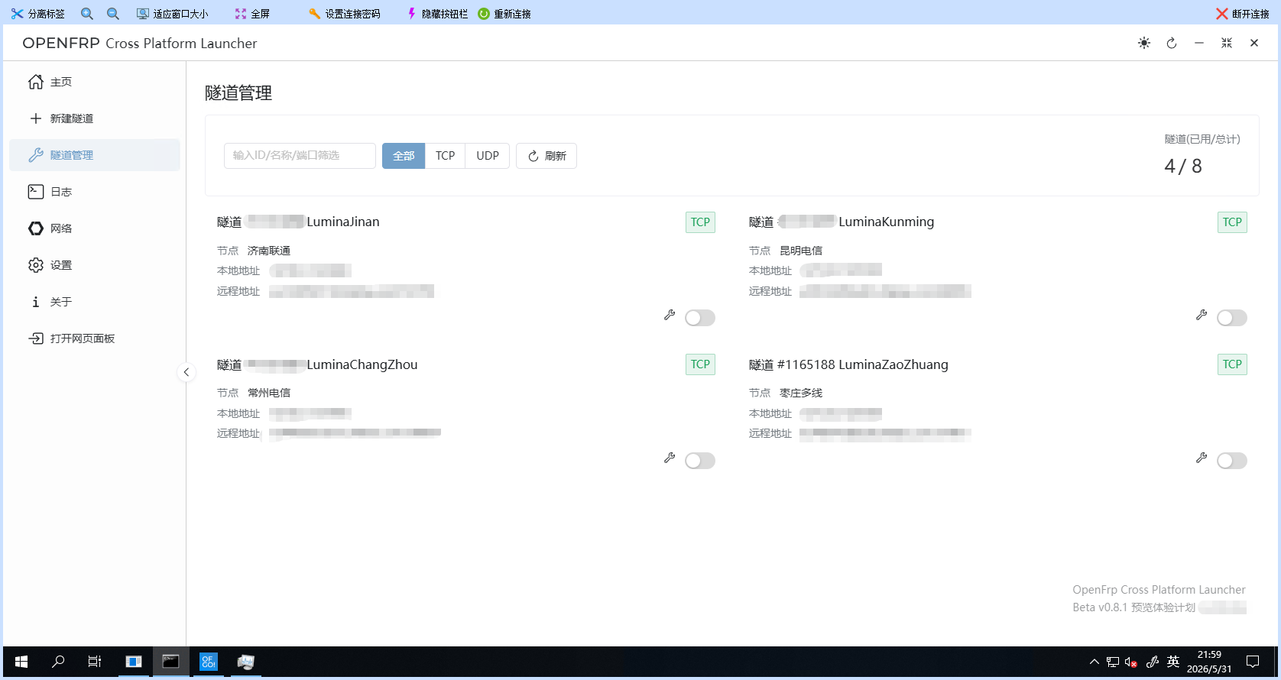1281x680 pixels.
Task: Click 适应窗口大小 in remote toolbar
Action: (172, 14)
